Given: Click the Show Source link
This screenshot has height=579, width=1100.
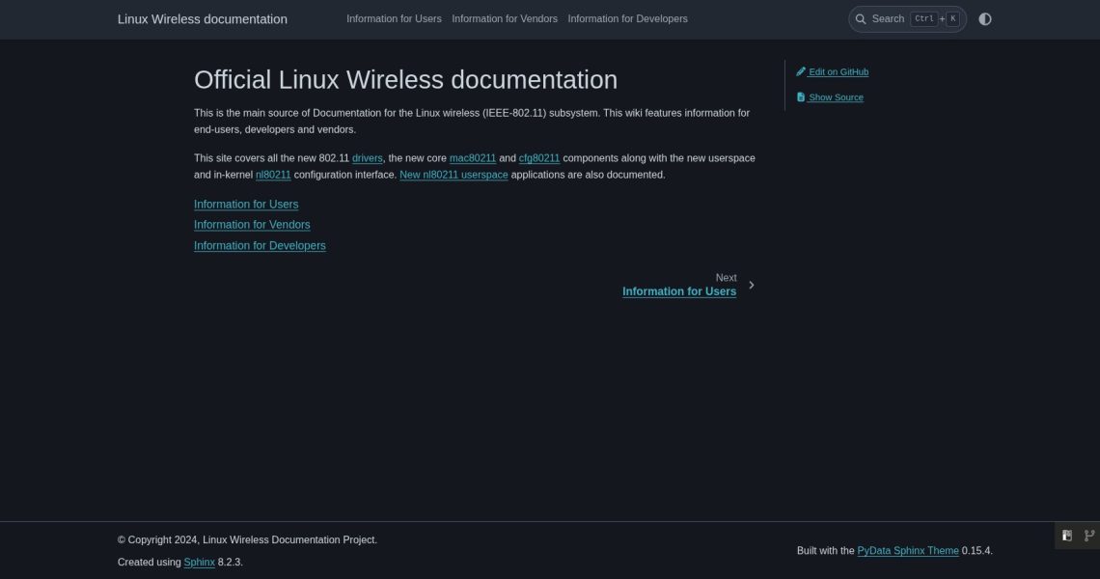Looking at the screenshot, I should 836,96.
